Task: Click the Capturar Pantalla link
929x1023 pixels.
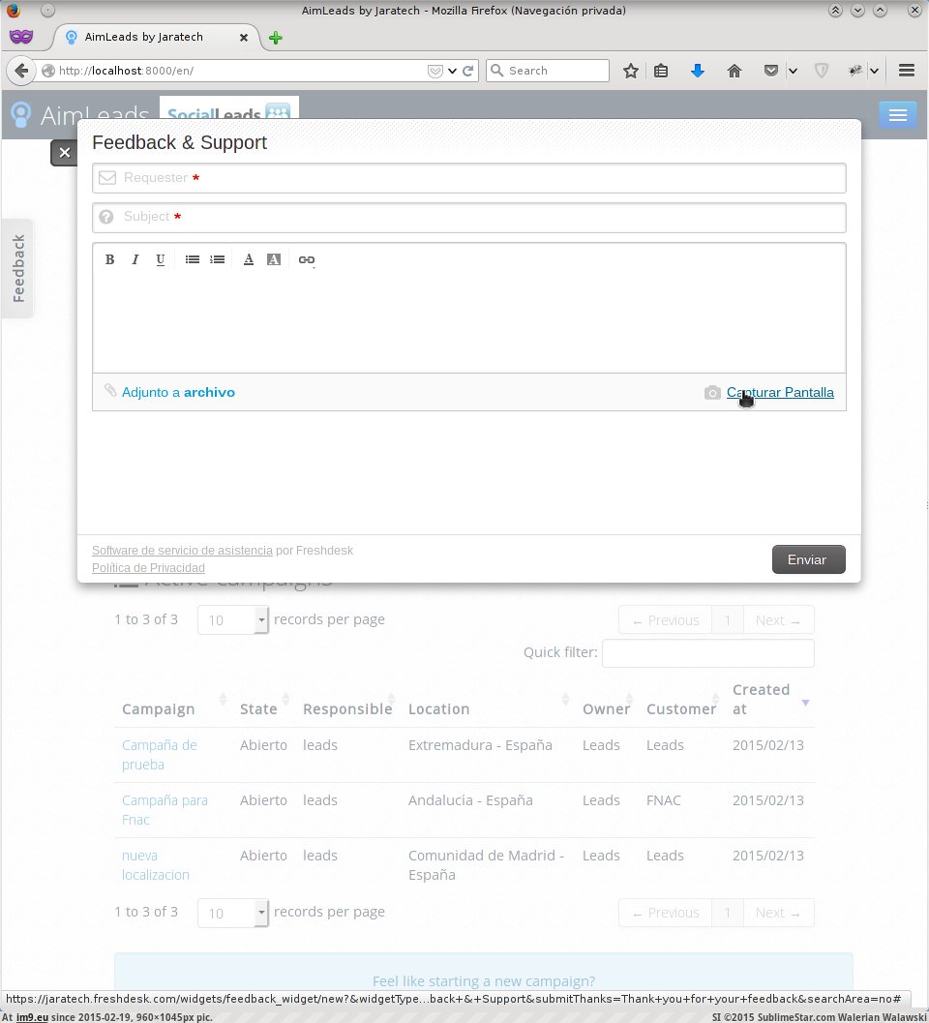Action: 780,392
